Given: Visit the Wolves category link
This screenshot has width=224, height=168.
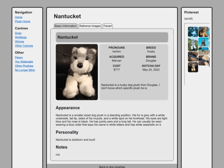Looking at the screenshot, I should click(19, 41).
